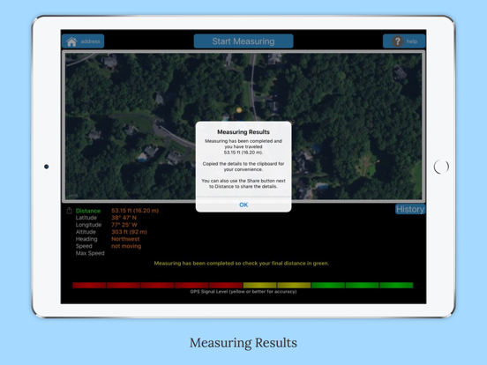Click the measuring completed status message
487x365 pixels.
[x=242, y=264]
